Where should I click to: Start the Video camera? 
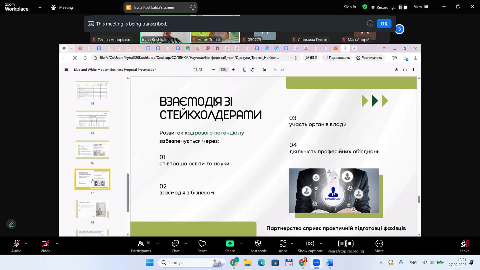(45, 243)
